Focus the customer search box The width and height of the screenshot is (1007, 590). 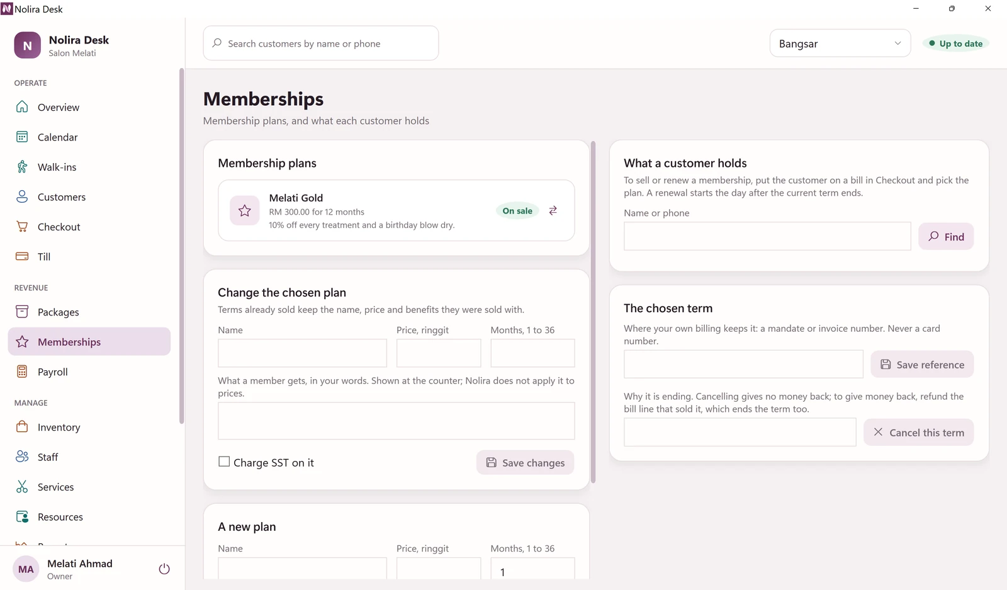[321, 43]
